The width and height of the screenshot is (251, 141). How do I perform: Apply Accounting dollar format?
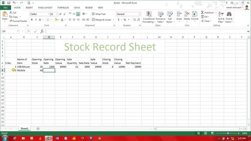pyautogui.click(x=118, y=20)
